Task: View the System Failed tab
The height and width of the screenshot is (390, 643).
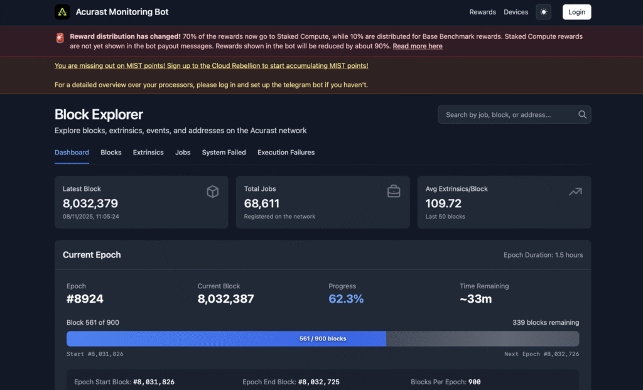Action: pyautogui.click(x=224, y=153)
